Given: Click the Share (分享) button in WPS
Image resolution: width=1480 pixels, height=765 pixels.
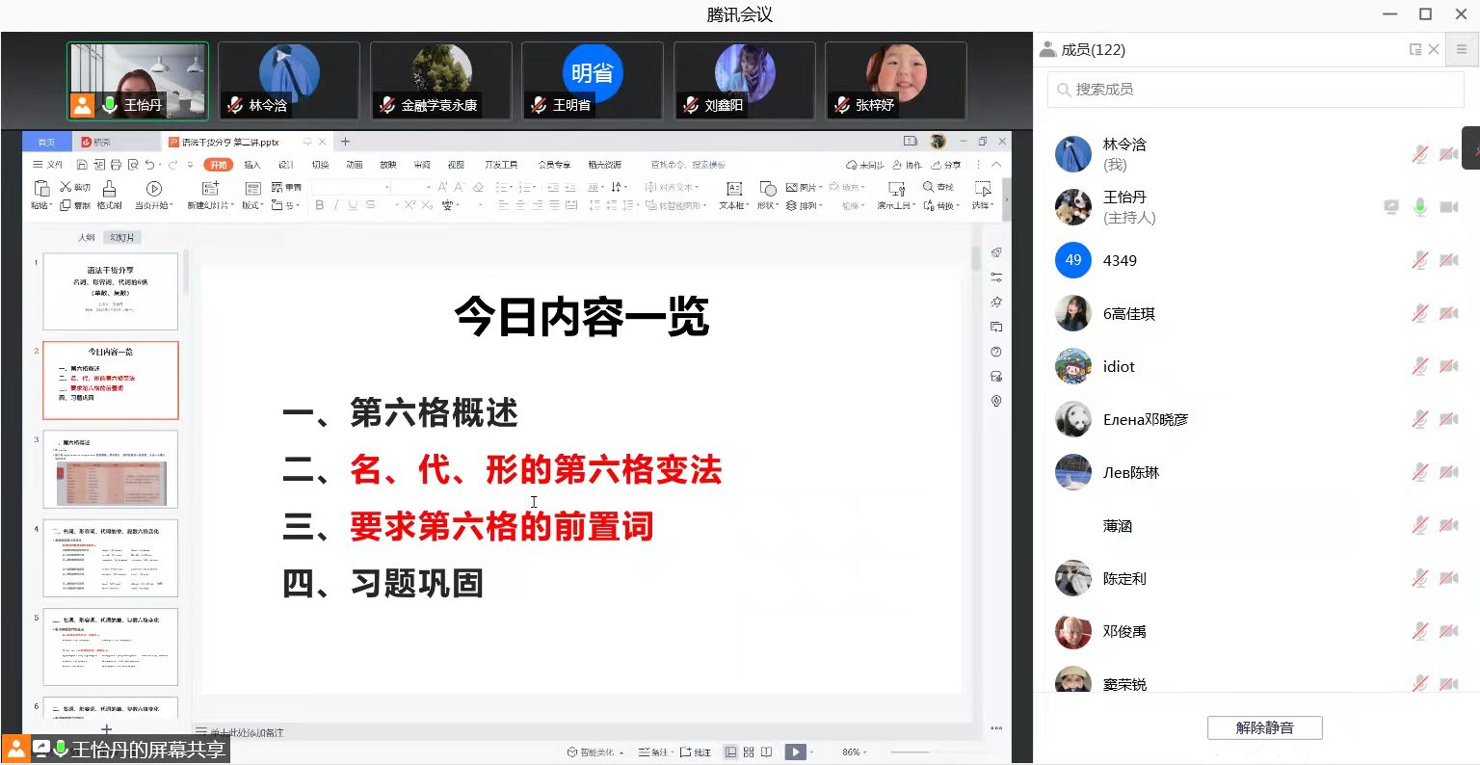Looking at the screenshot, I should click(946, 165).
